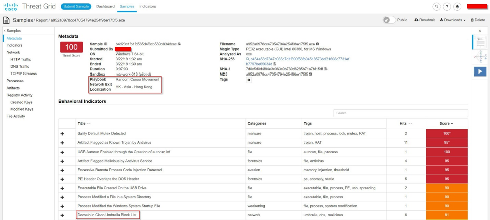The width and height of the screenshot is (490, 220).
Task: Click the search magnifier icon in header
Action: (x=436, y=7)
